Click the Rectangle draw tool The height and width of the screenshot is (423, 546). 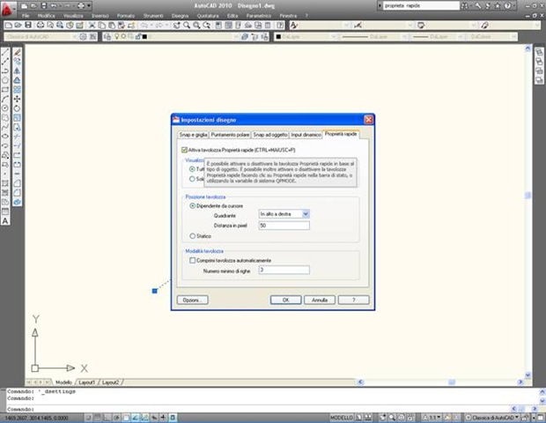[x=5, y=89]
